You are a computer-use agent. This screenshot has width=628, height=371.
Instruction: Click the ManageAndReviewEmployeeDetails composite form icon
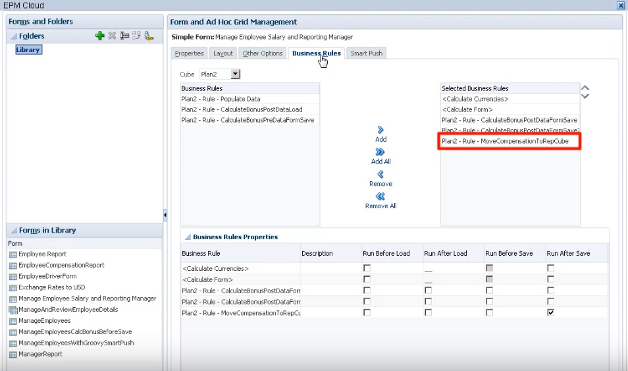pyautogui.click(x=13, y=310)
